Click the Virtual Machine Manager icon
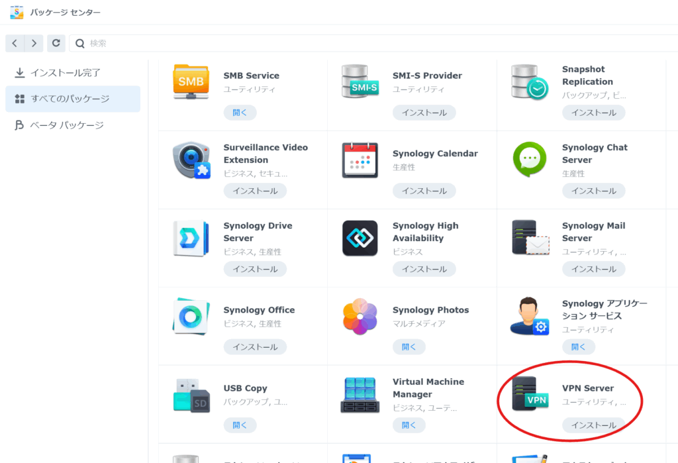The width and height of the screenshot is (678, 463). pyautogui.click(x=360, y=395)
